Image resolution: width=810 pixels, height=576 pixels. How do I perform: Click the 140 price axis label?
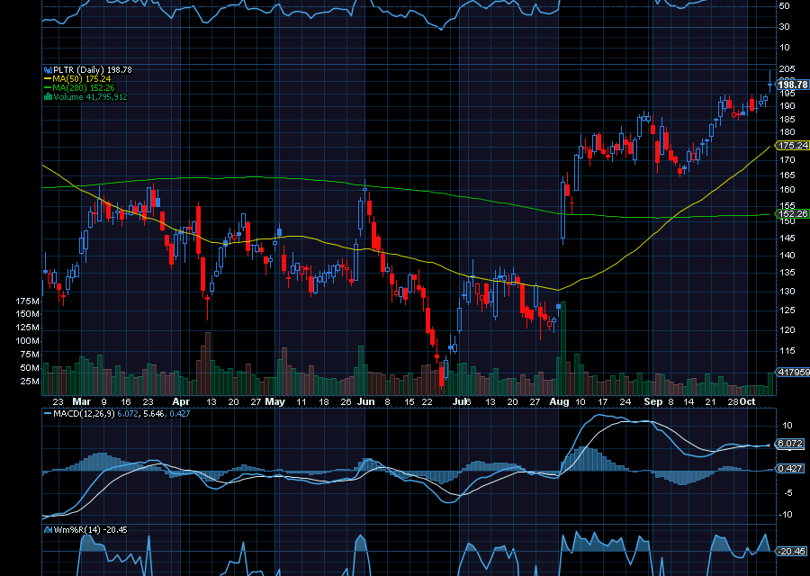point(787,256)
